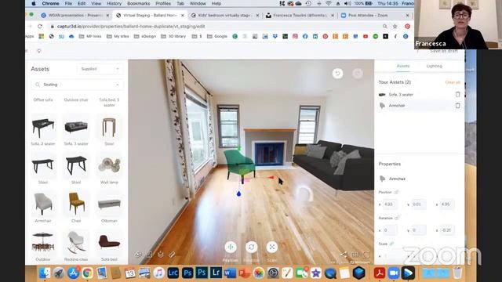
Task: Open the App Store from the Dock
Action: pyautogui.click(x=73, y=273)
